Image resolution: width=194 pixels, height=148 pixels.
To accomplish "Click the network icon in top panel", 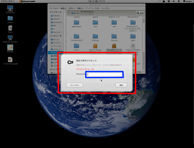I will pyautogui.click(x=179, y=1).
